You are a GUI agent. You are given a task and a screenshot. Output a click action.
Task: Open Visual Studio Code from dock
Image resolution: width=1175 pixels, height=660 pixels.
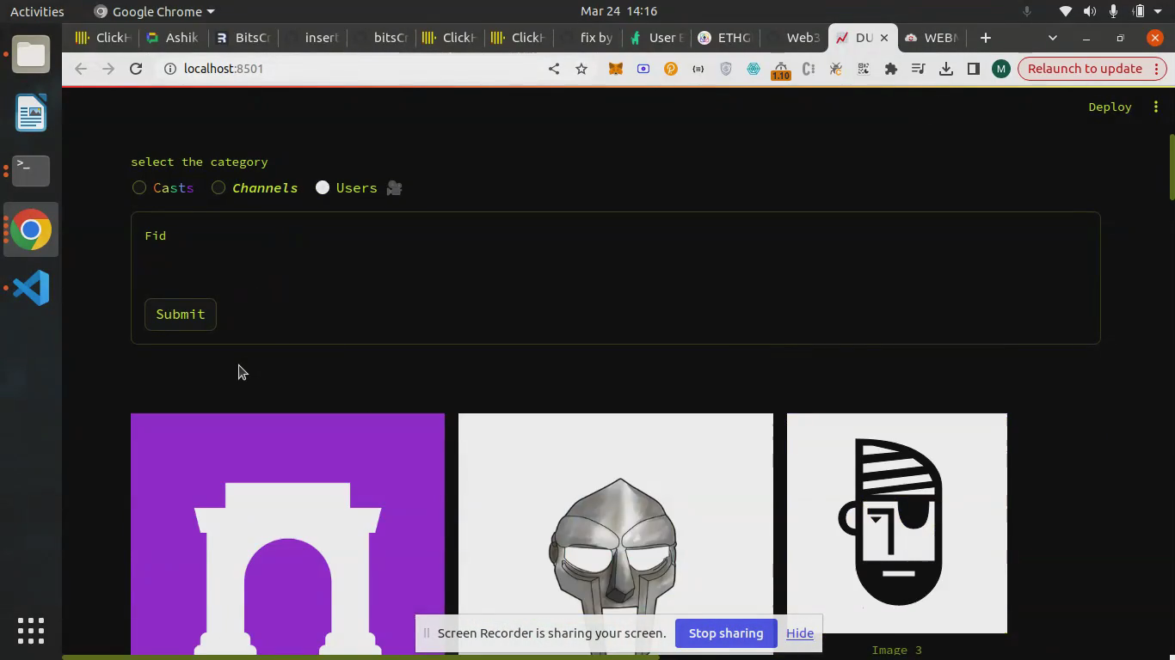(x=31, y=288)
